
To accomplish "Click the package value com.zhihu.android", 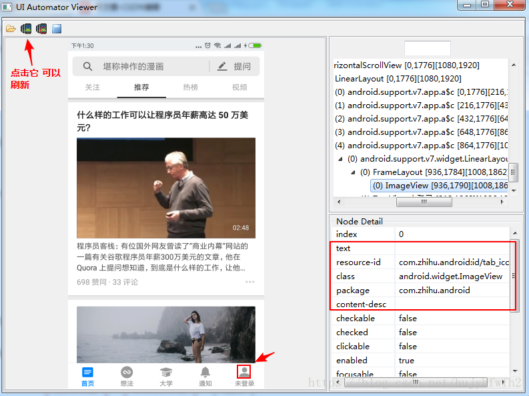I will 434,290.
